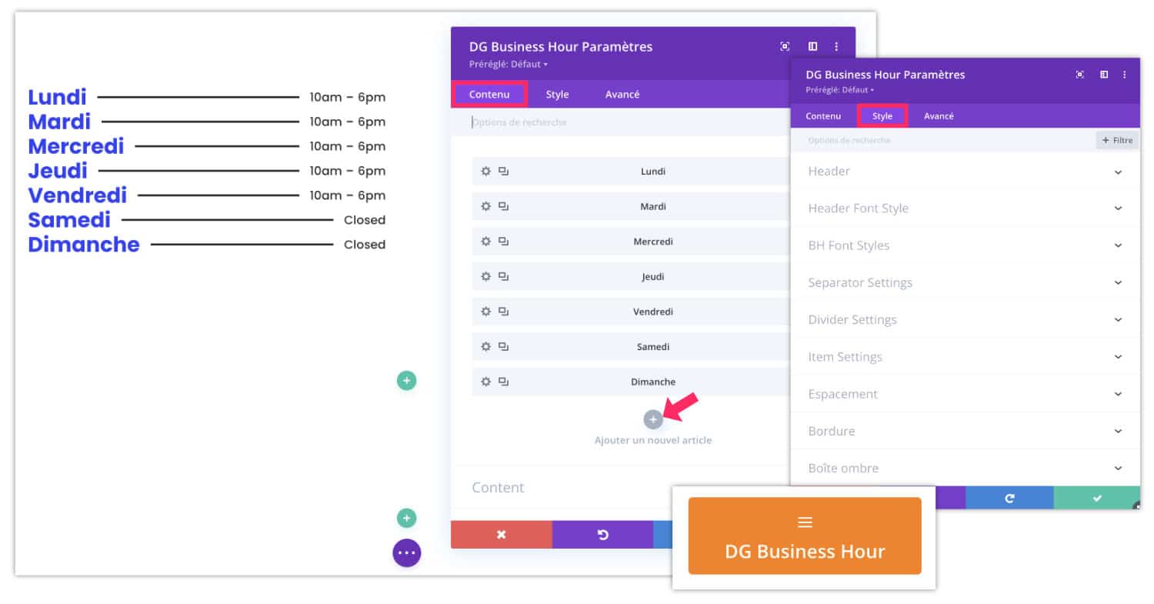Expand the Boîte ombre section
Image resolution: width=1154 pixels, height=604 pixels.
tap(966, 468)
